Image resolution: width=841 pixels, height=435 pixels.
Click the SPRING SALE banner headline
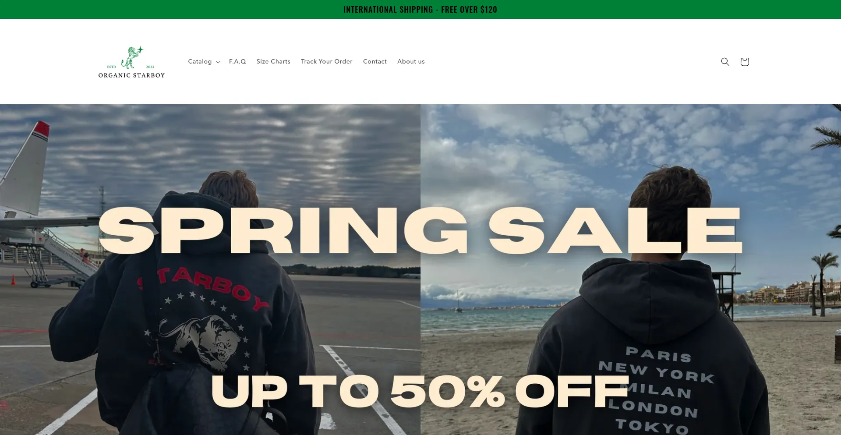(x=420, y=230)
